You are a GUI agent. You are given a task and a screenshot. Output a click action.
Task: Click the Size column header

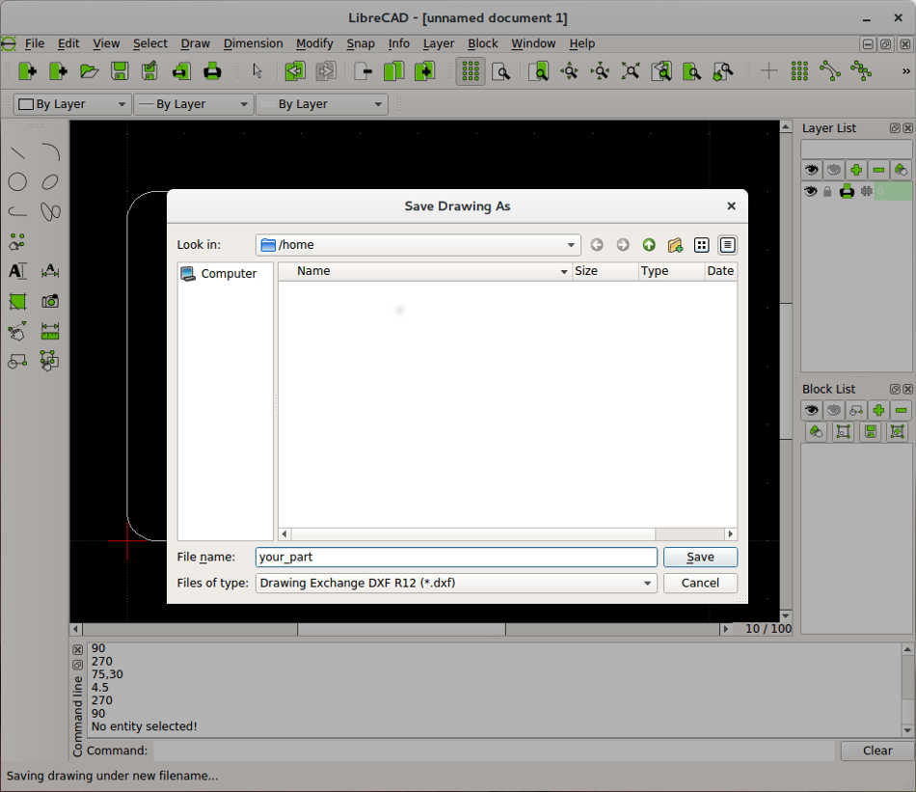click(604, 271)
